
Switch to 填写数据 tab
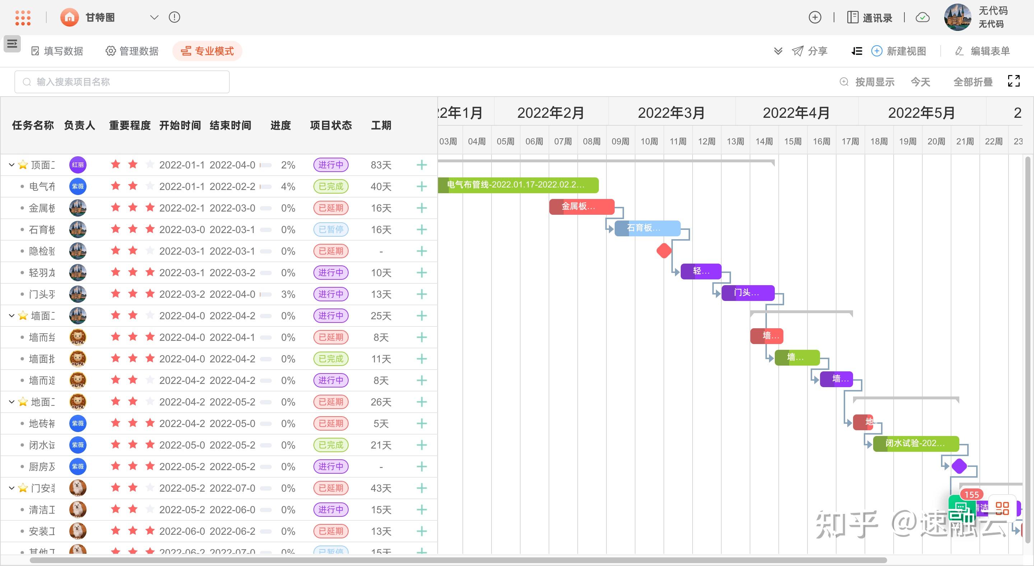click(x=57, y=51)
